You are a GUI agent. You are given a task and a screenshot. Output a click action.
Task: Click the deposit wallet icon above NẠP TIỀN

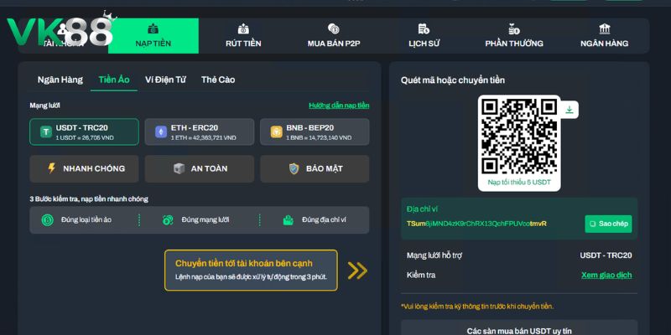[153, 29]
